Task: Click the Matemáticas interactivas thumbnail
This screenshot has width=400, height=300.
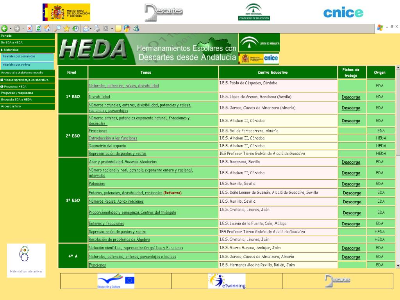Action: [x=26, y=261]
